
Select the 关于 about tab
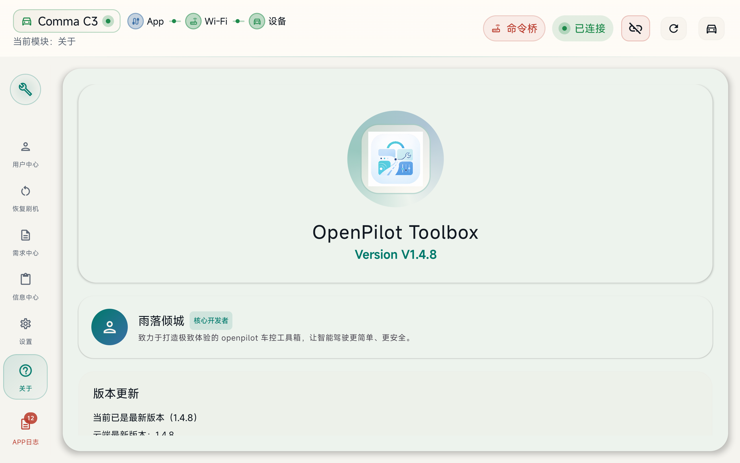pos(25,377)
